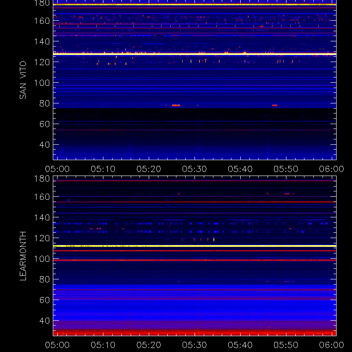Select the 140 tick label on the San Vito plot
The image size is (352, 352).
[42, 41]
